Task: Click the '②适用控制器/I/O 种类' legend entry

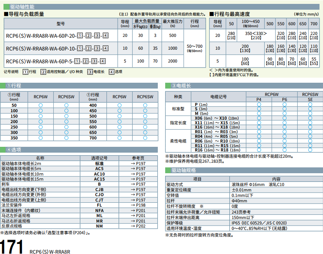Action: tap(61, 72)
